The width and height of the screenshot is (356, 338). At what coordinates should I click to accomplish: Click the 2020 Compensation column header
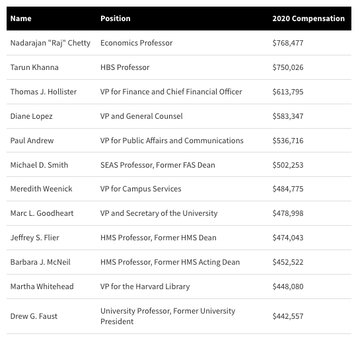[308, 18]
